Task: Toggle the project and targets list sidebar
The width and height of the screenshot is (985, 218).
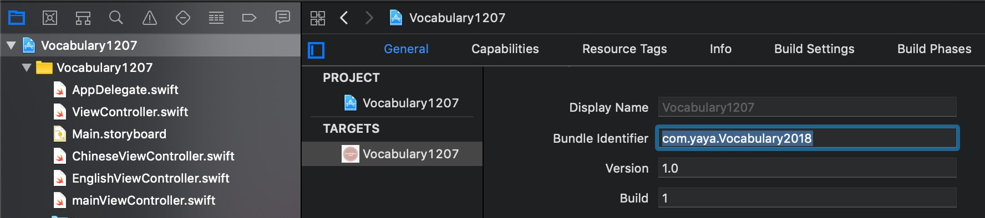Action: coord(316,50)
